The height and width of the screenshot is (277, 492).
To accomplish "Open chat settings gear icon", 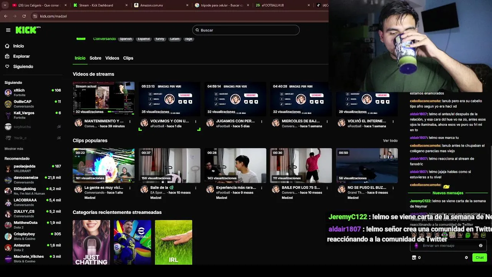I will pyautogui.click(x=466, y=258).
